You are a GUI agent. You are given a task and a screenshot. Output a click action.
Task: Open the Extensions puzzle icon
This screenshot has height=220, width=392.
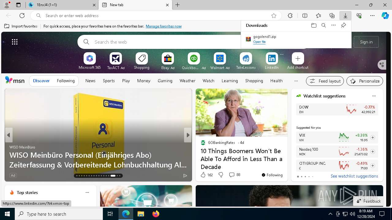[x=290, y=16]
